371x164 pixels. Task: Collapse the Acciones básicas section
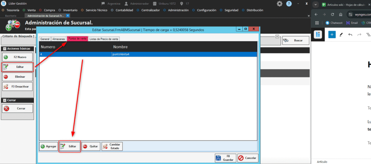tap(4, 49)
